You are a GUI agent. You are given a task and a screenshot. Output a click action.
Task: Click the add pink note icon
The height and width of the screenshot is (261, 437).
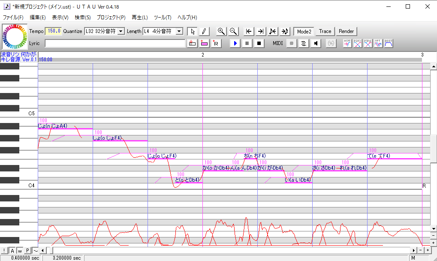pyautogui.click(x=204, y=43)
